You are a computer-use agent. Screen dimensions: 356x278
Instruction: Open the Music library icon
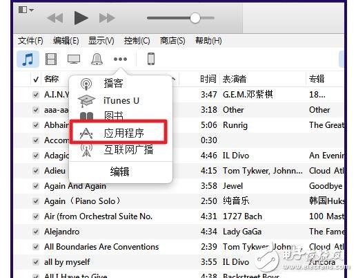(x=28, y=59)
